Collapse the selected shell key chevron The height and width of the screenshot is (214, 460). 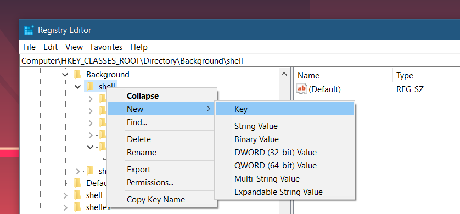[x=78, y=87]
